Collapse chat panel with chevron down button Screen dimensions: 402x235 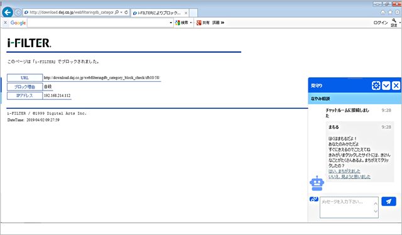tap(386, 85)
